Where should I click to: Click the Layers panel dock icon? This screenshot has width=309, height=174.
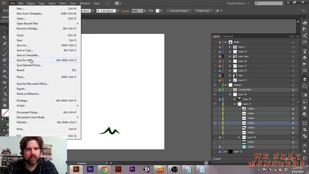(305, 79)
